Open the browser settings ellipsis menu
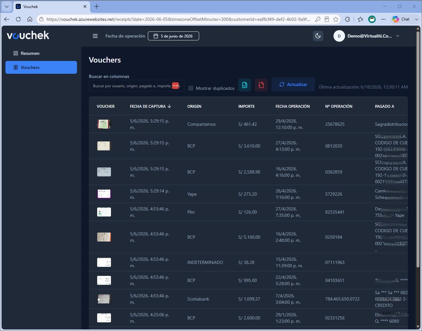The image size is (422, 331). coord(384,19)
